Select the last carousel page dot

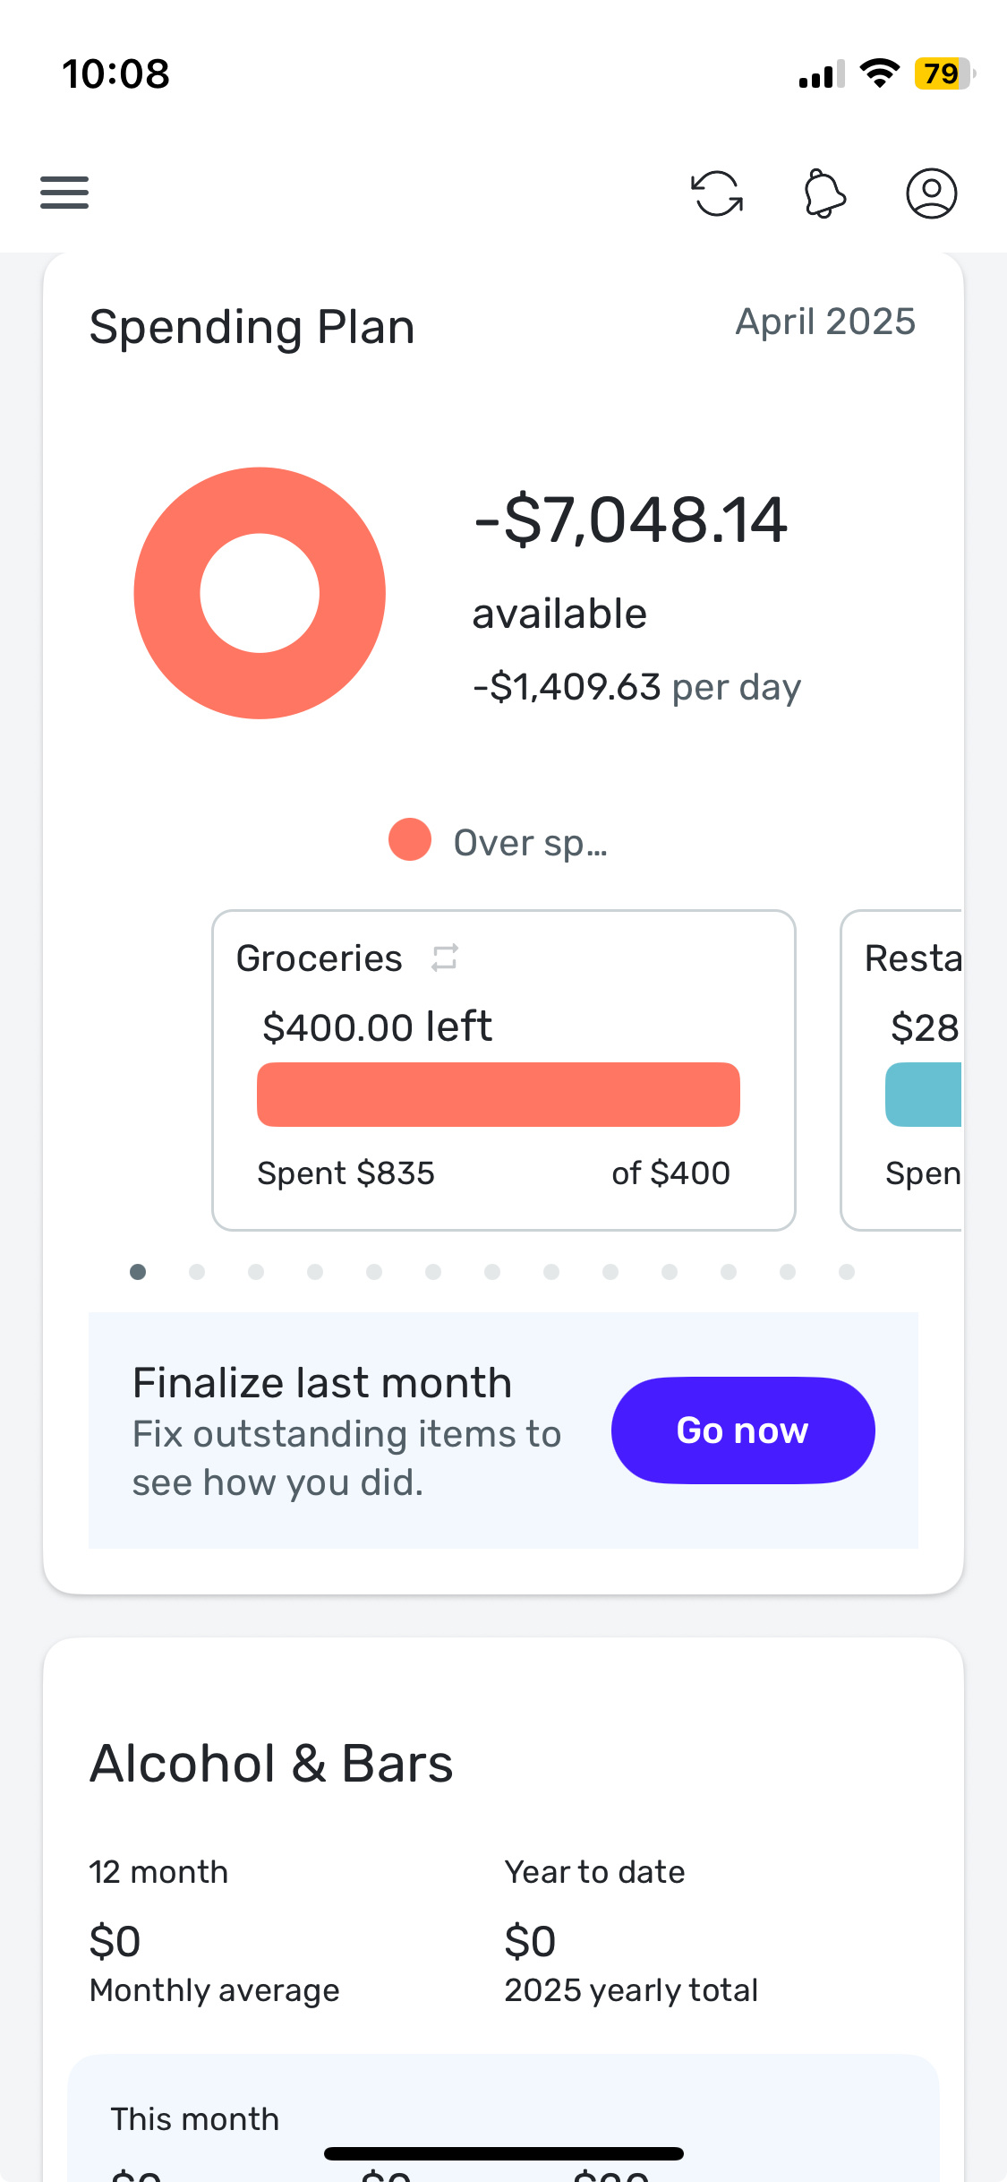[847, 1272]
